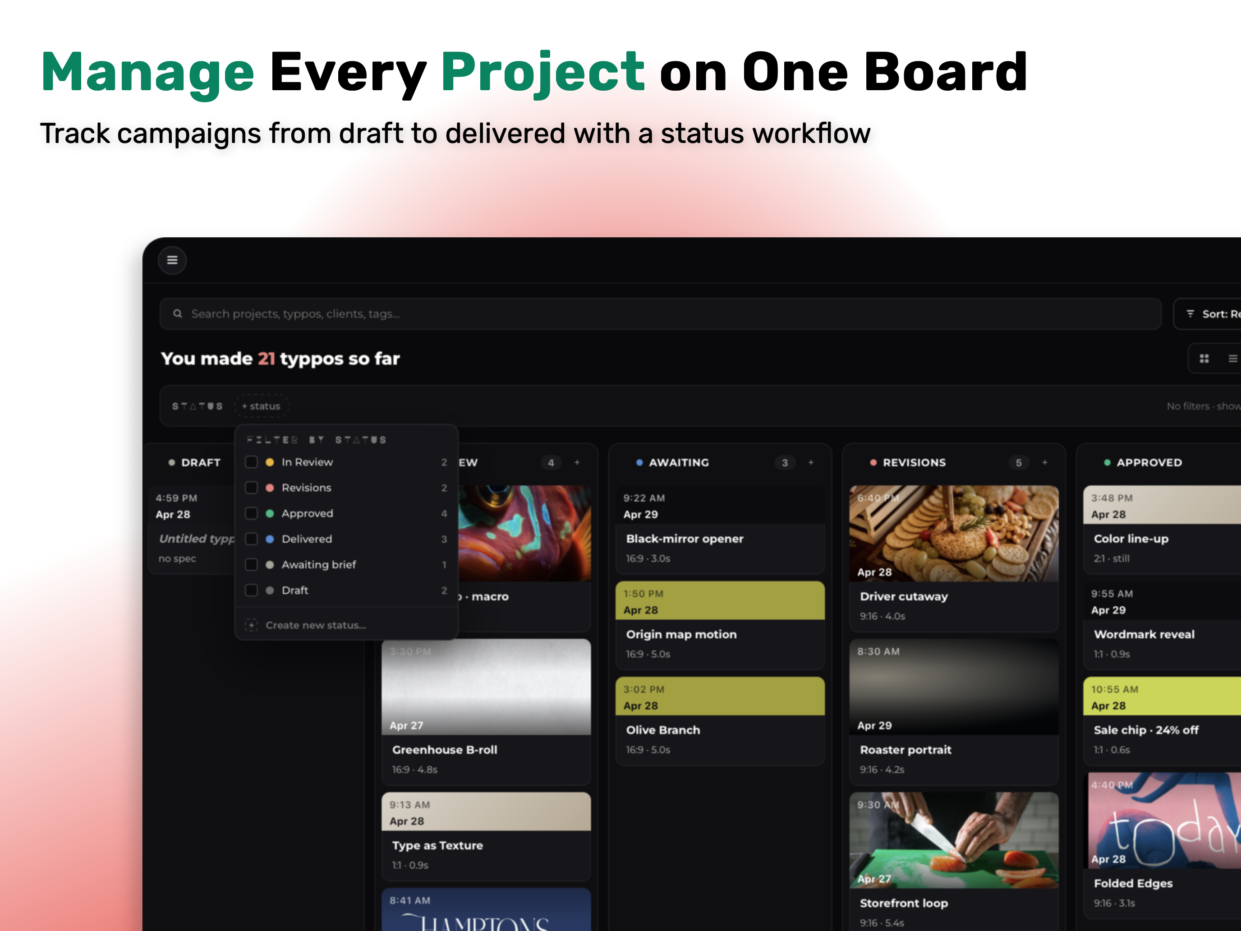This screenshot has height=931, width=1241.
Task: Click the No filters status text
Action: (x=1204, y=406)
